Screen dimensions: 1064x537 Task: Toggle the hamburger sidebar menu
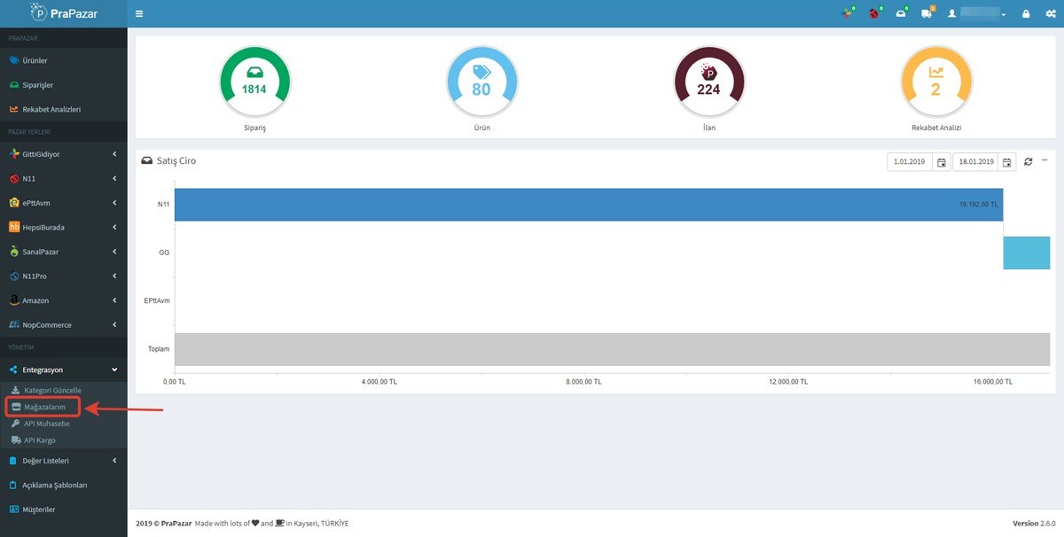click(x=139, y=14)
